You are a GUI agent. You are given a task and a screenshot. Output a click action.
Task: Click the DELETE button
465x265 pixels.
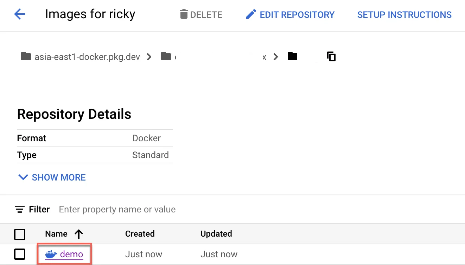201,15
